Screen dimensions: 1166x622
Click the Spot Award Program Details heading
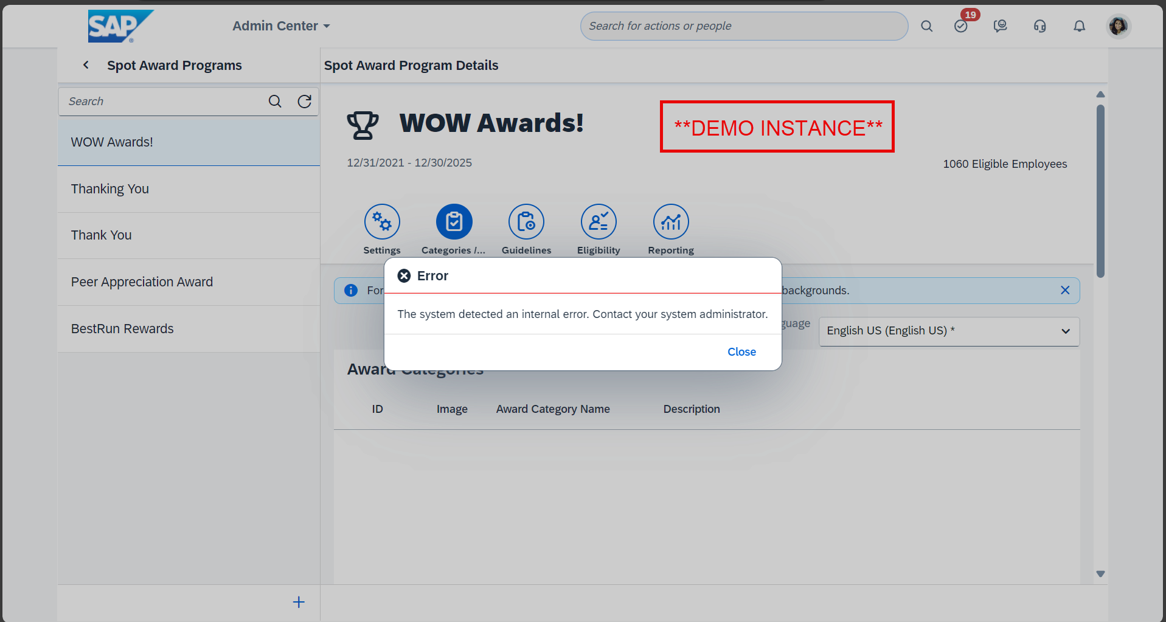(411, 66)
